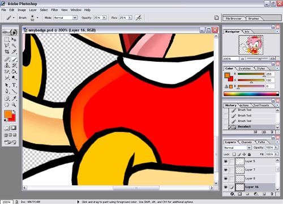Select the Rectangular Marquee tool
The height and width of the screenshot is (204, 283).
tap(7, 40)
